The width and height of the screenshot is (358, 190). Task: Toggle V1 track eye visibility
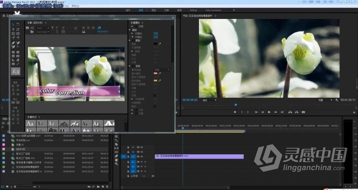click(141, 156)
